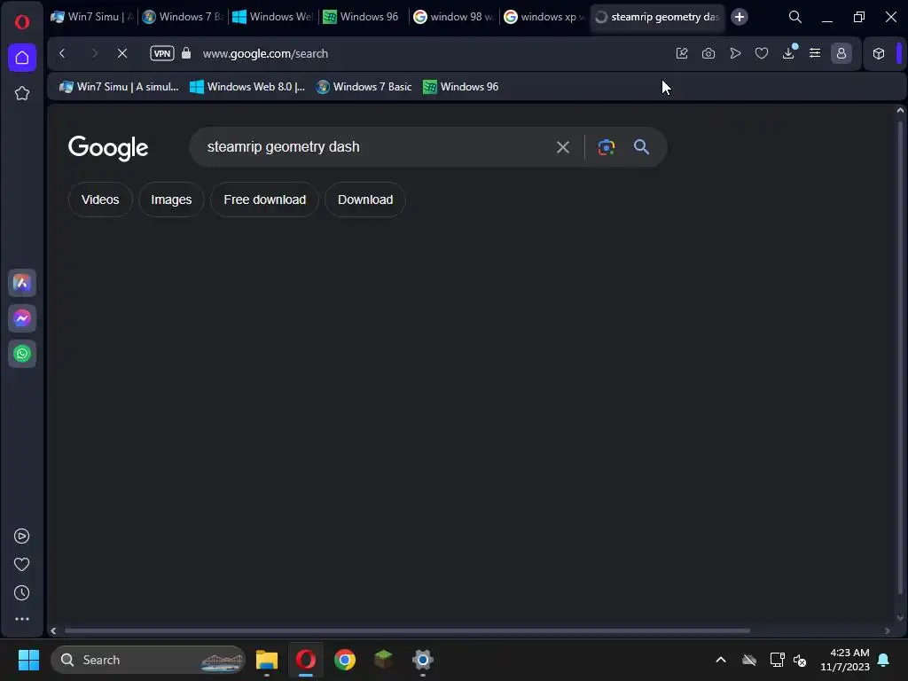Screen dimensions: 908x681
Task: Open Pinboards heart icon in sidebar
Action: click(21, 564)
